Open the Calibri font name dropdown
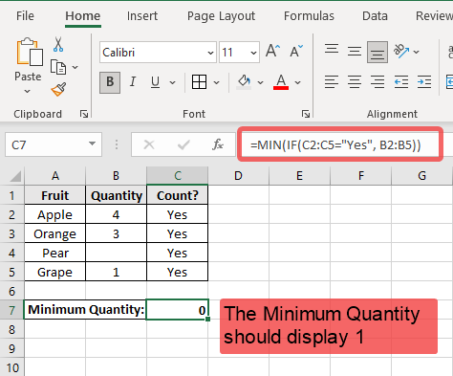Screen dimensions: 453x376 click(x=210, y=53)
